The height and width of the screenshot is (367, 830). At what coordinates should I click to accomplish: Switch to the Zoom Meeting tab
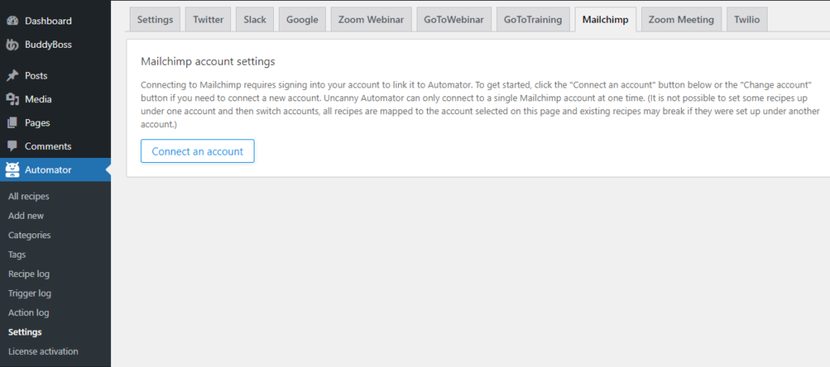681,19
